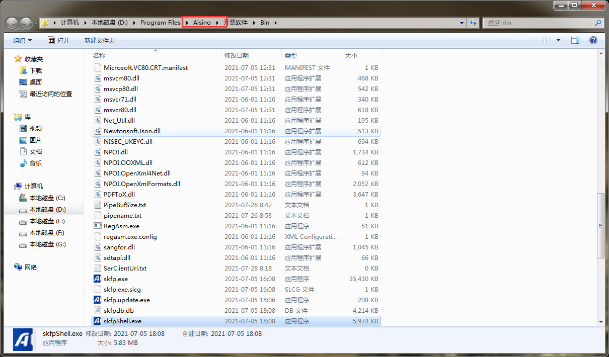
Task: Select the Newtonsoft.Json.dll file
Action: 236,131
